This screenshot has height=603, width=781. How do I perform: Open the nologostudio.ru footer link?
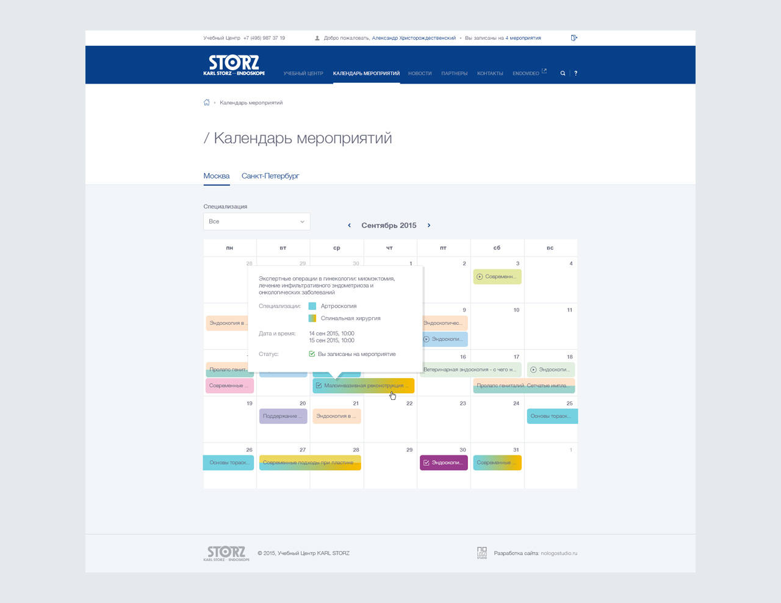[x=559, y=553]
